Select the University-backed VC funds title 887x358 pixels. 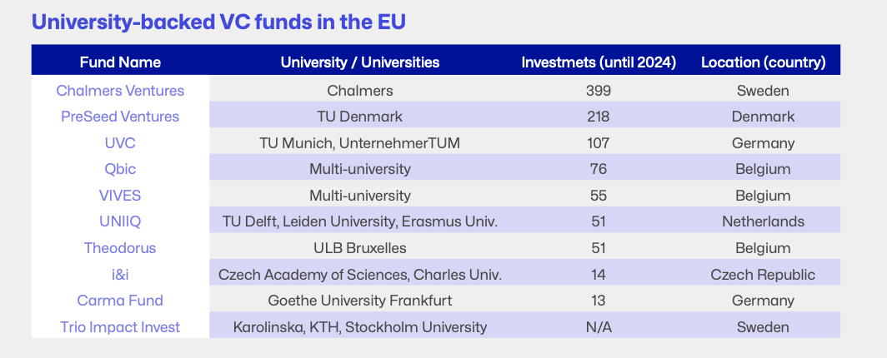pyautogui.click(x=218, y=22)
